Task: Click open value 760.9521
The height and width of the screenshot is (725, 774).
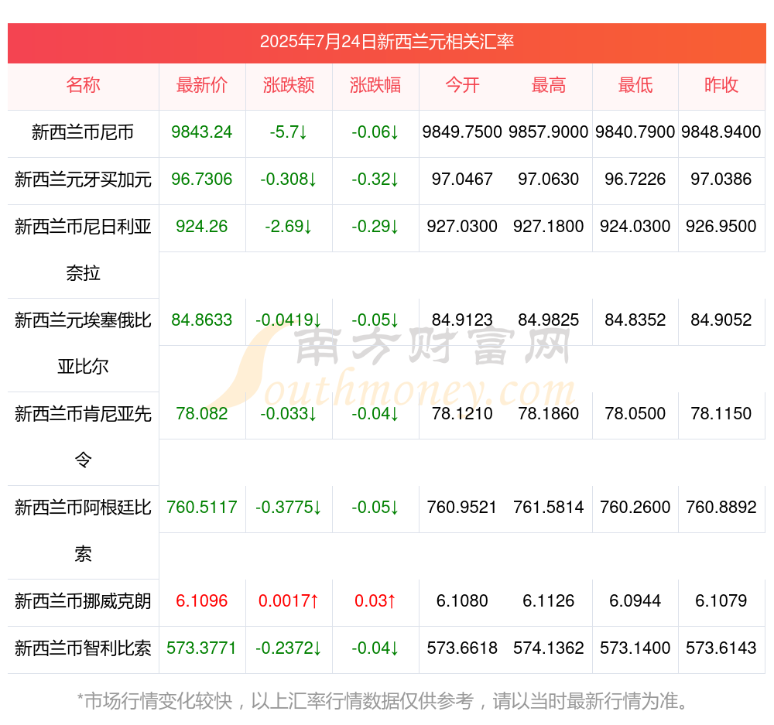Action: [x=462, y=508]
